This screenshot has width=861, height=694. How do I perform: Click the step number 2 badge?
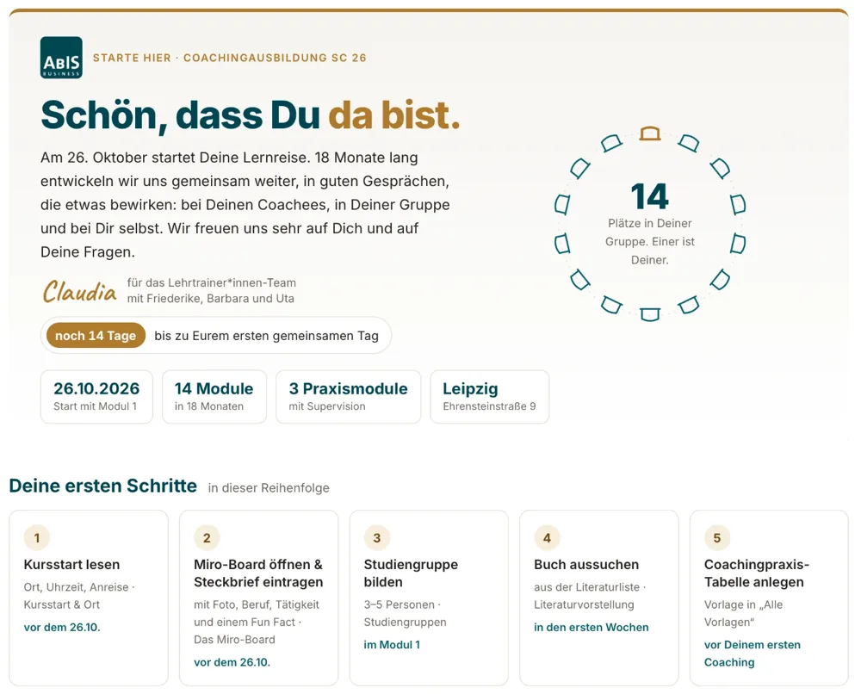point(207,537)
